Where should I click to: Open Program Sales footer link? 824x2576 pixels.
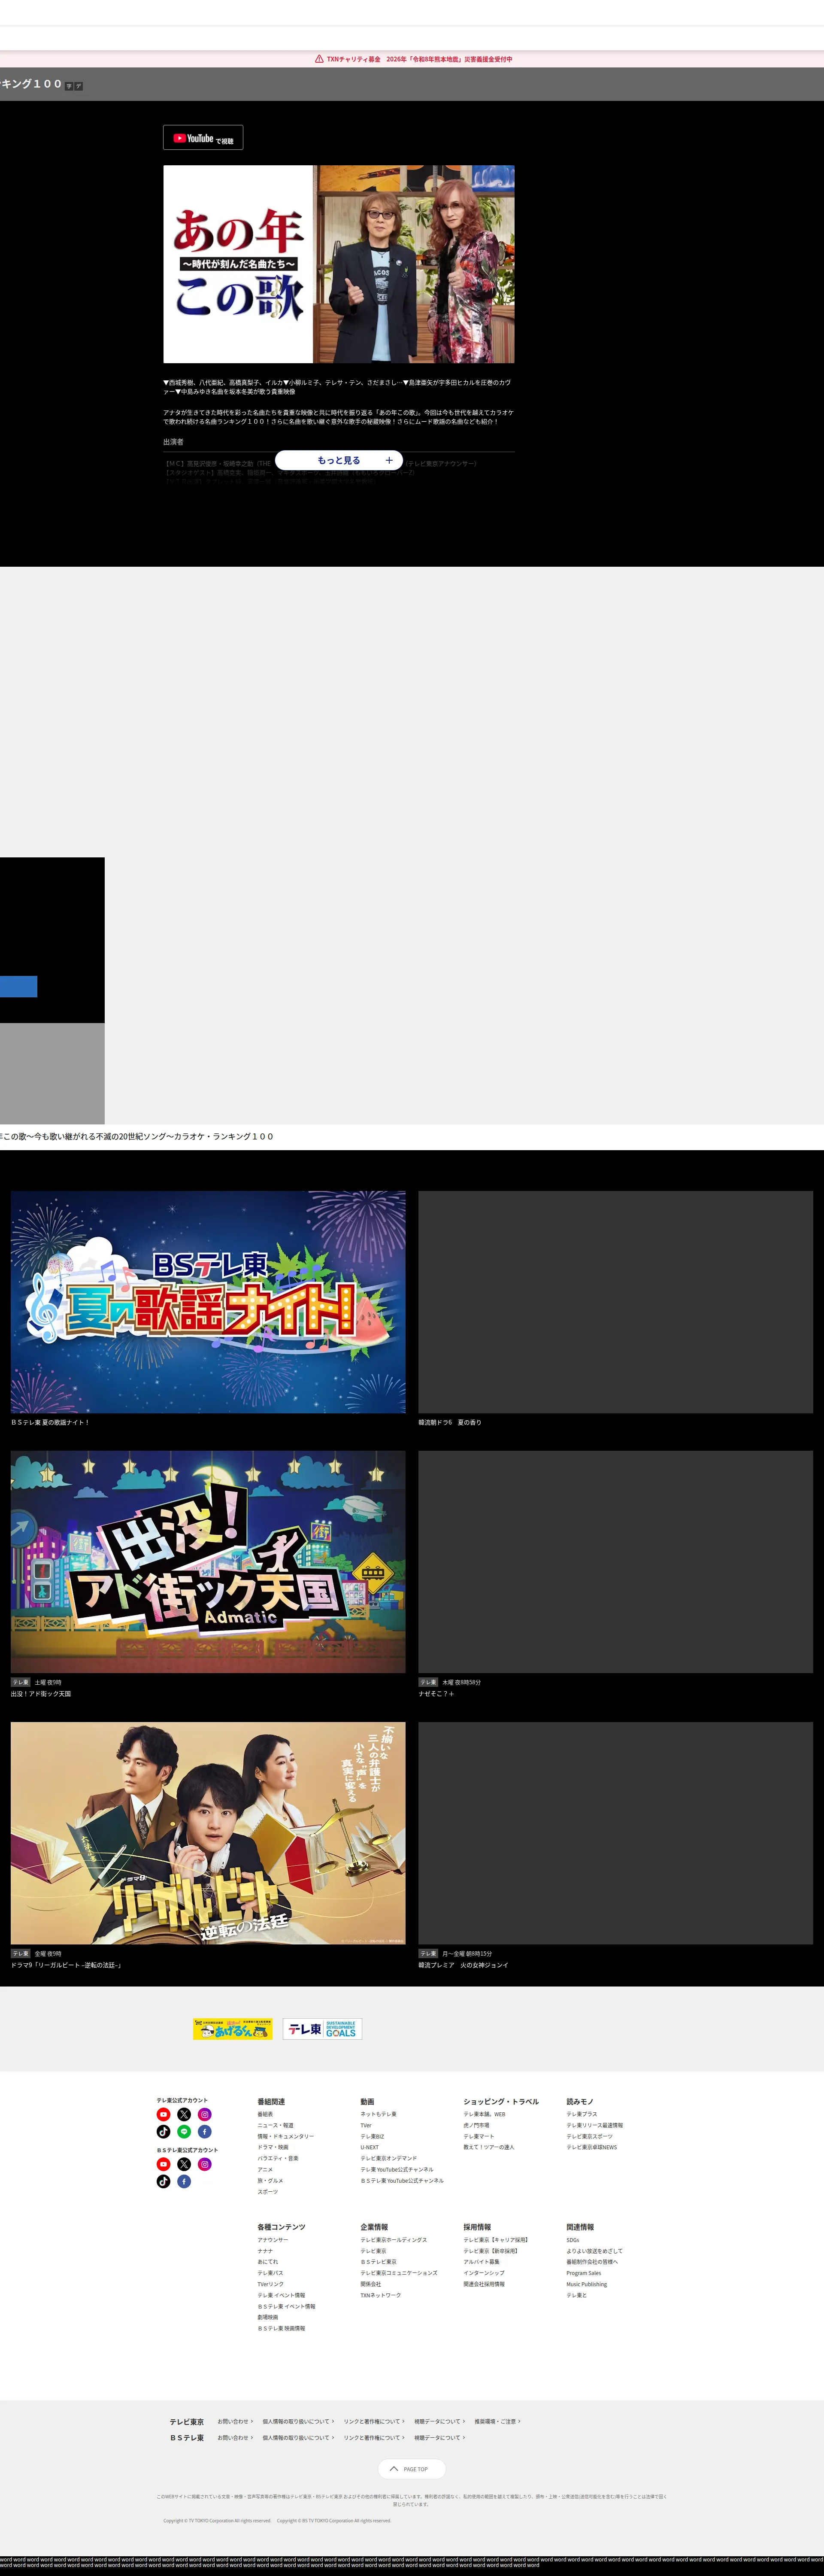(584, 2273)
